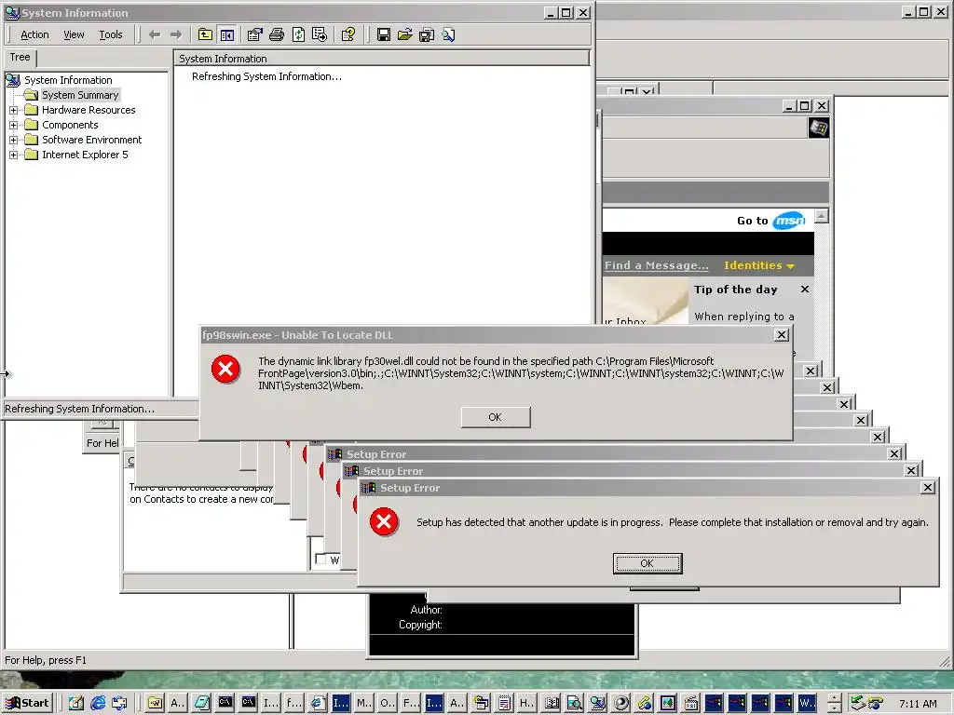Close the Tip of the day pane
The width and height of the screenshot is (954, 715).
pyautogui.click(x=805, y=290)
